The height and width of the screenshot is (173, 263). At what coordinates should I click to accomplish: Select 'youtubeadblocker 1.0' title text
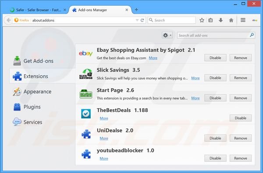(x=125, y=150)
